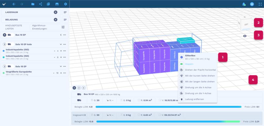Click the green dot of Vergrößerte Europalette
Viewport: 264px width, 126px height.
pyautogui.click(x=4, y=73)
